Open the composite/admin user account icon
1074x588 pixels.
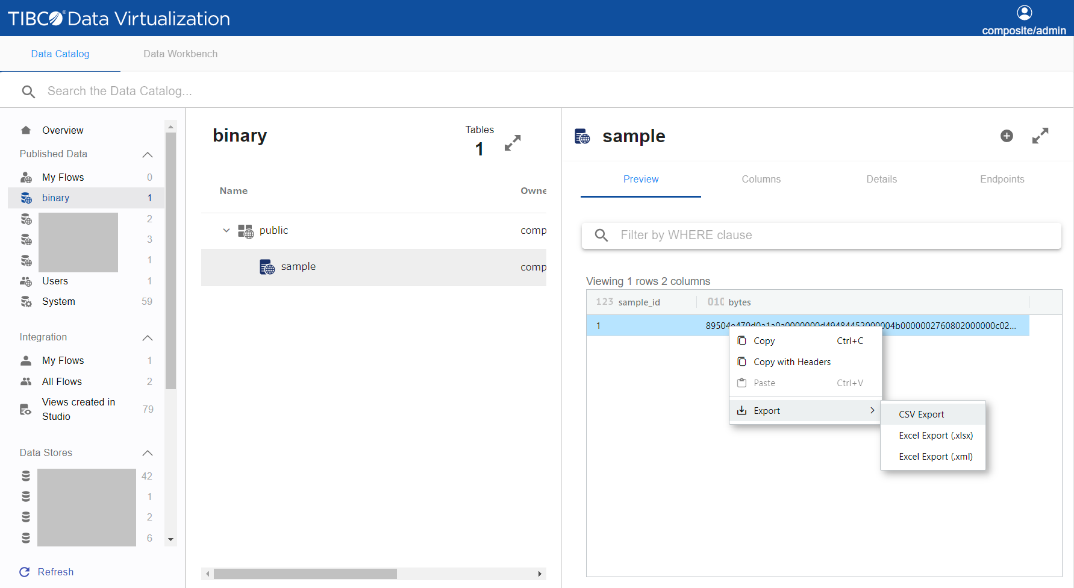point(1024,12)
